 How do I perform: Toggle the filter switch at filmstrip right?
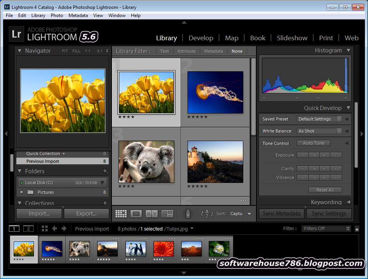(x=357, y=229)
